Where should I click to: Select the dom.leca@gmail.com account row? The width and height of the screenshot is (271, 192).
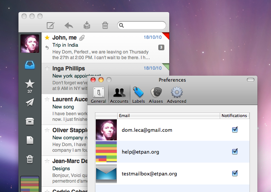(172, 130)
